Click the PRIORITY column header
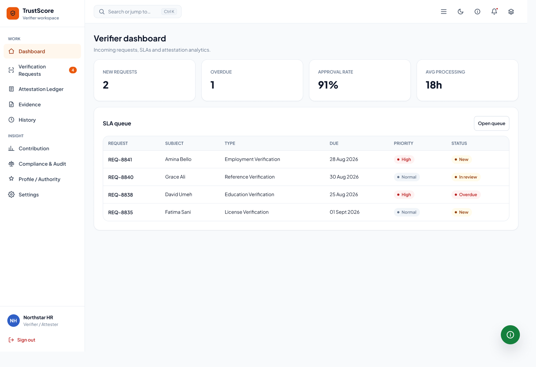Screen dimensions: 536x367 coord(403,143)
